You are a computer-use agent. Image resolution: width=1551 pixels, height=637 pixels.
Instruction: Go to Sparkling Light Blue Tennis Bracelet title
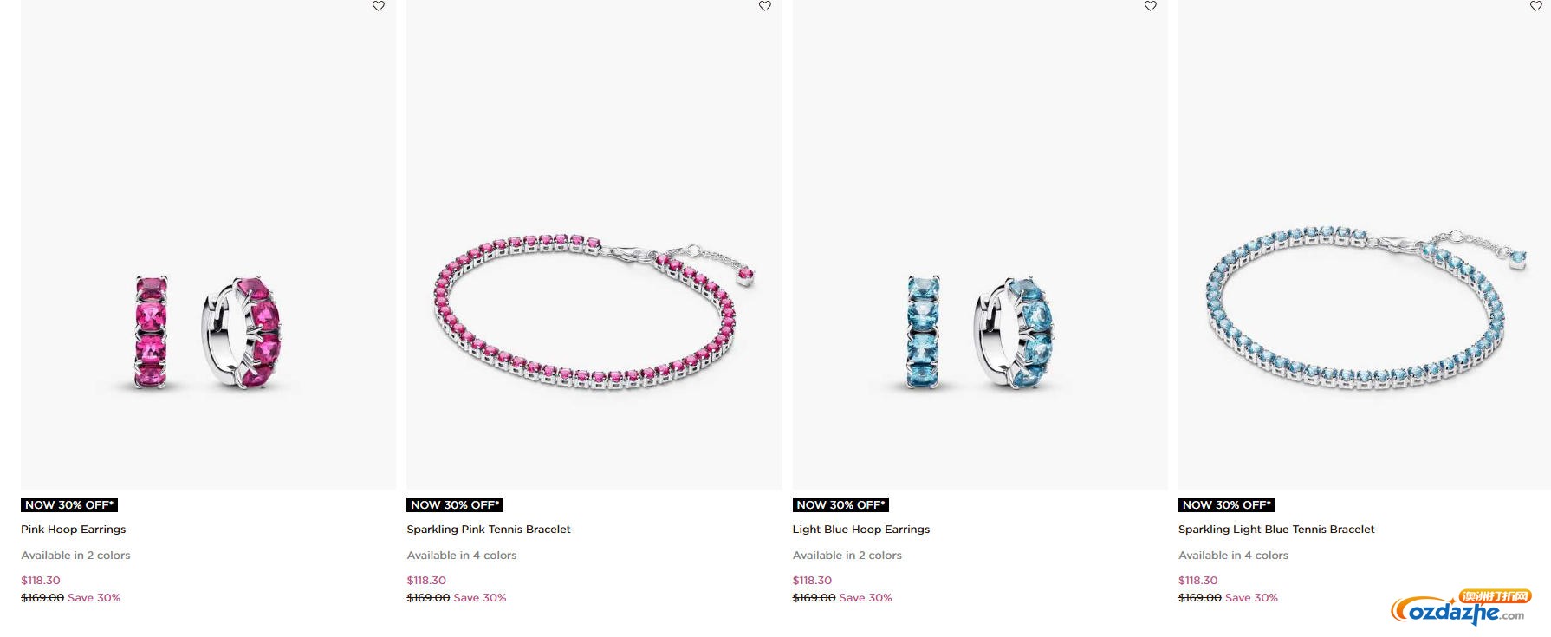[x=1276, y=530]
